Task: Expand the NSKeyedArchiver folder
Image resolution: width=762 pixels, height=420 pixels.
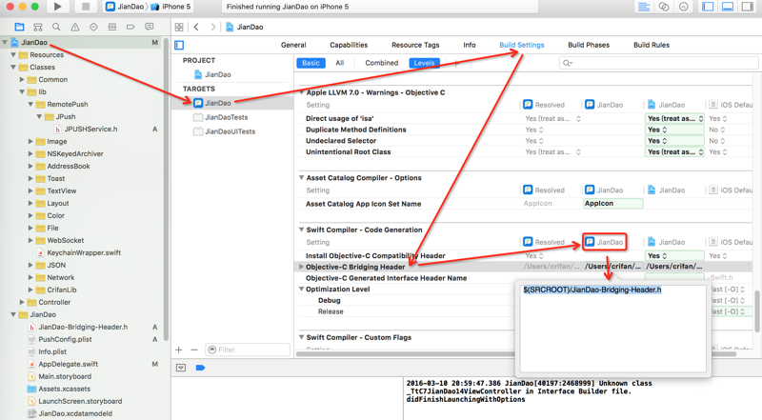Action: [x=30, y=153]
